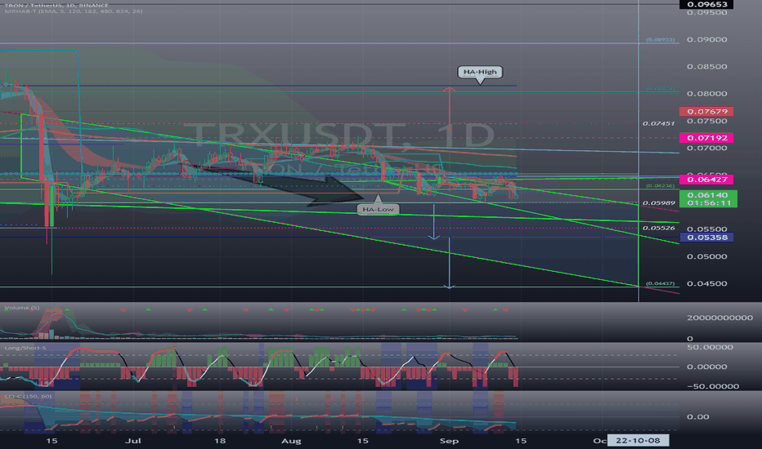
Task: Click the 0.09653 price label
Action: [706, 4]
